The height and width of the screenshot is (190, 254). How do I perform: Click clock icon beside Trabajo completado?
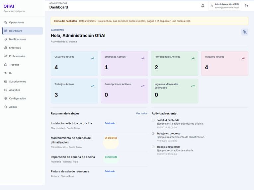tap(153, 147)
